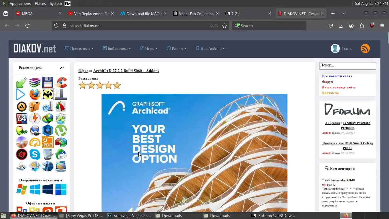Open the Firefox downloads arrow icon
This screenshot has width=389, height=219.
pos(341,26)
